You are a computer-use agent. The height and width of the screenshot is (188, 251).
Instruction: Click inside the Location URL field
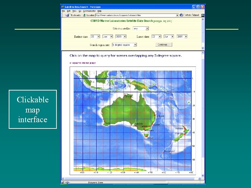(136, 15)
